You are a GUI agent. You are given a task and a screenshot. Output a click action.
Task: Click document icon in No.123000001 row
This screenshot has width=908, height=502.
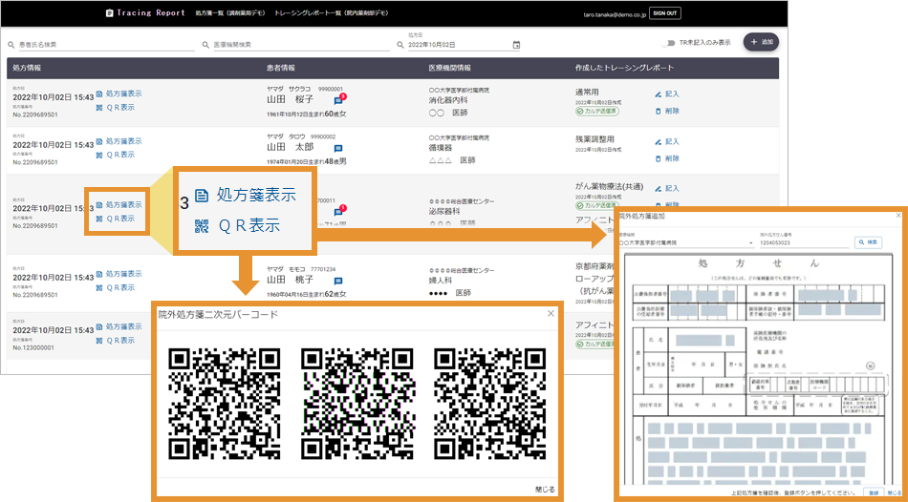[99, 326]
